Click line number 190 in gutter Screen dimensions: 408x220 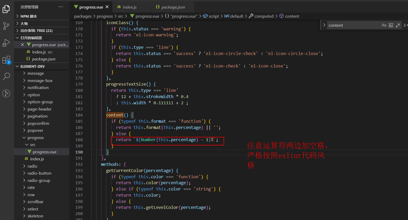pyautogui.click(x=79, y=152)
